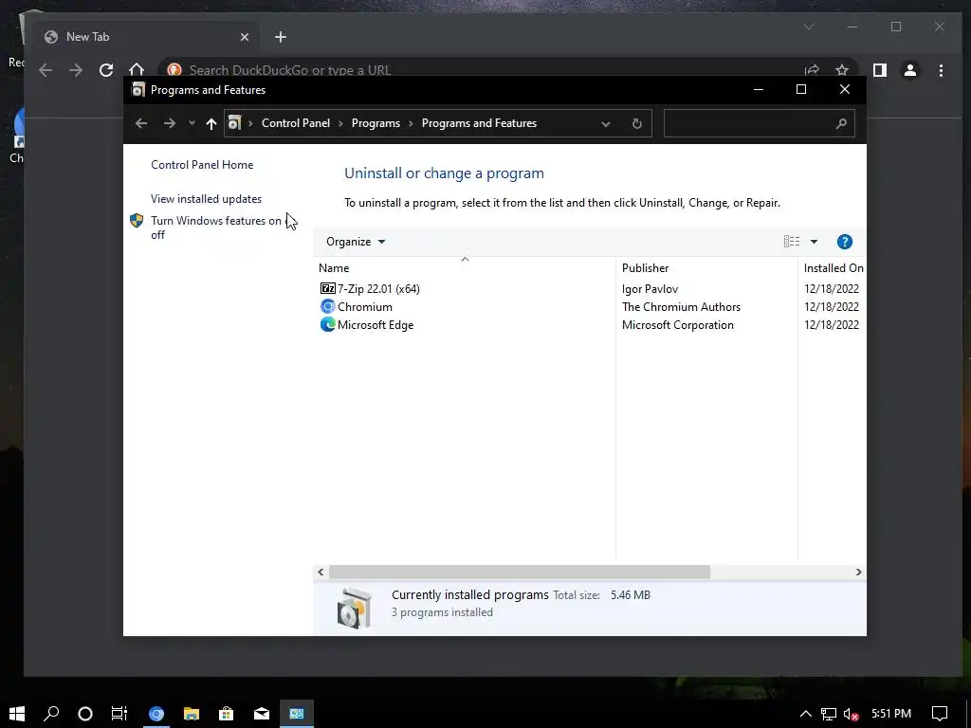This screenshot has height=728, width=971.
Task: Click the Control Panel icon in address bar
Action: pos(234,123)
